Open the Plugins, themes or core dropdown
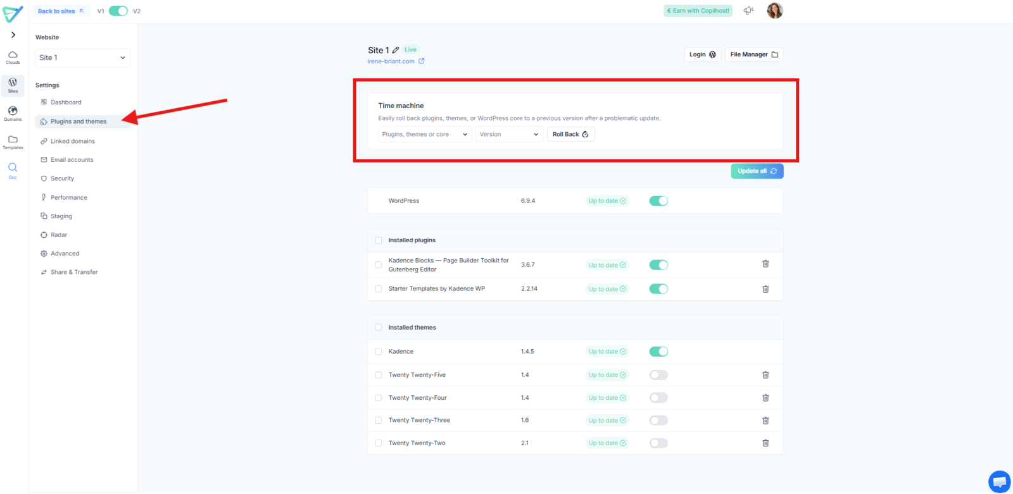Screen dimensions: 1013x494 (x=425, y=134)
